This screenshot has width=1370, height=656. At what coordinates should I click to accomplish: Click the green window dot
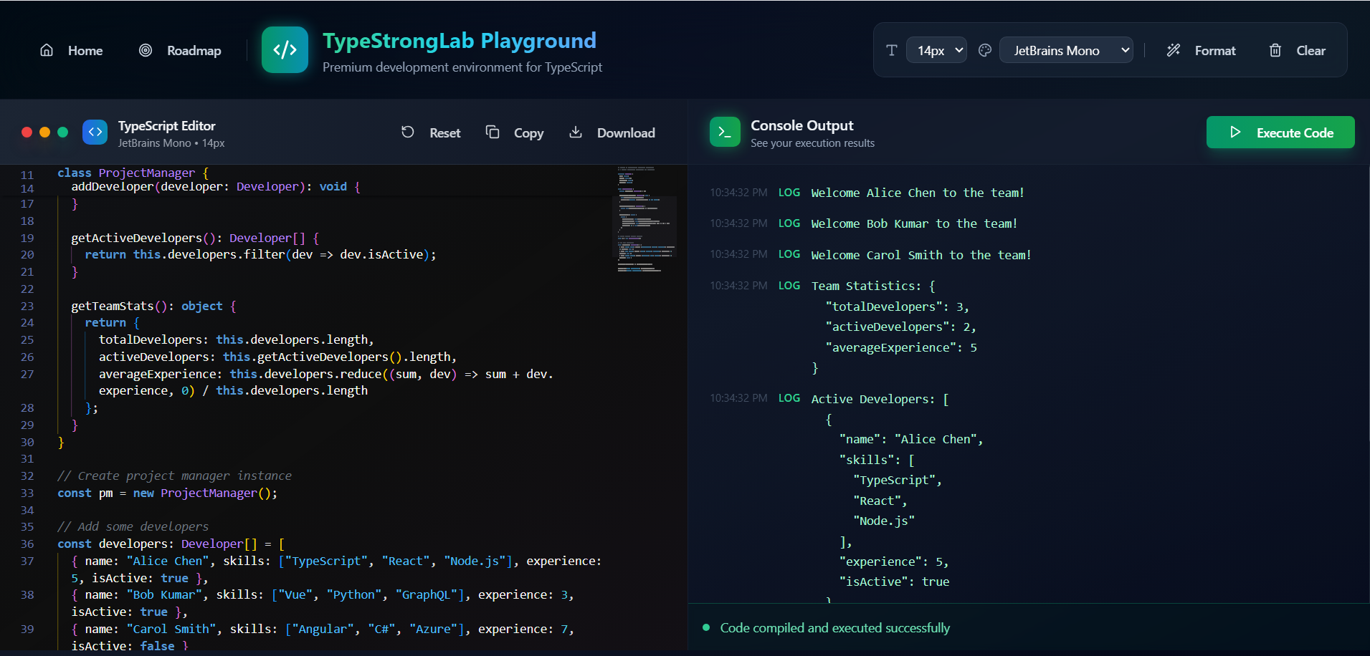pyautogui.click(x=62, y=132)
